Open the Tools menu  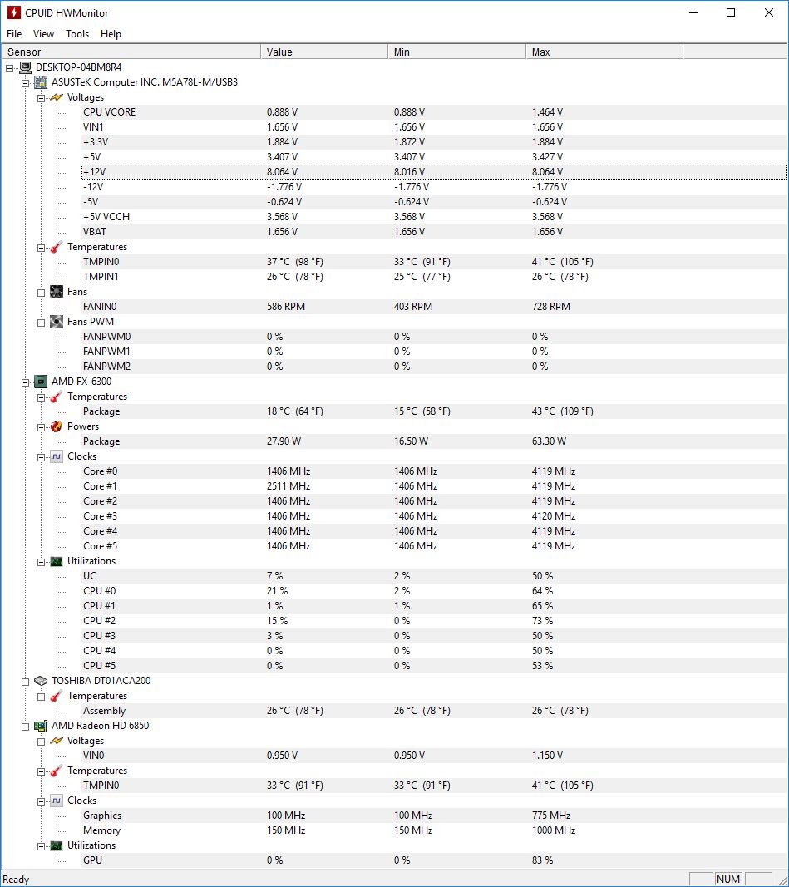77,34
